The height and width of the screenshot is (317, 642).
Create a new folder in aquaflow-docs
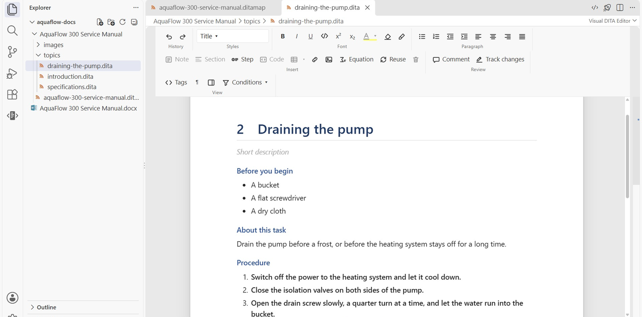[x=111, y=22]
